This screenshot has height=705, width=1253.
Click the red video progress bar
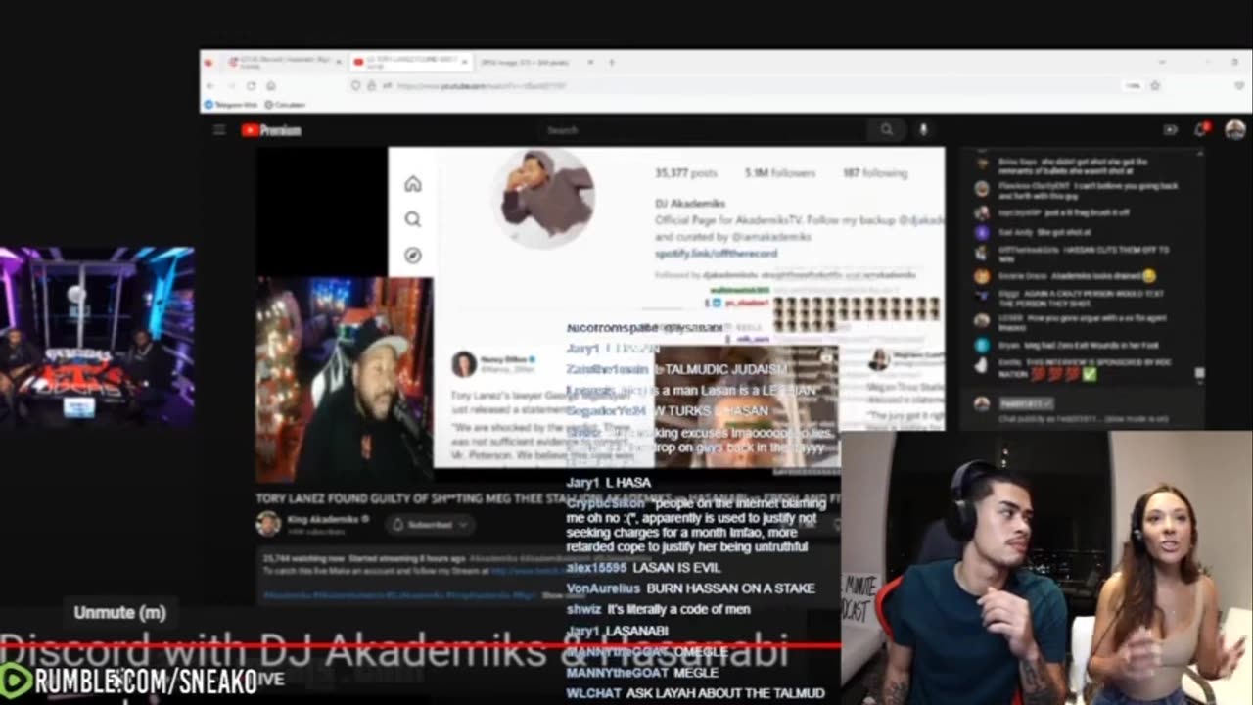pos(421,645)
